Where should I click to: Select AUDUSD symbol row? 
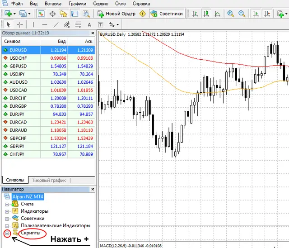point(48,82)
